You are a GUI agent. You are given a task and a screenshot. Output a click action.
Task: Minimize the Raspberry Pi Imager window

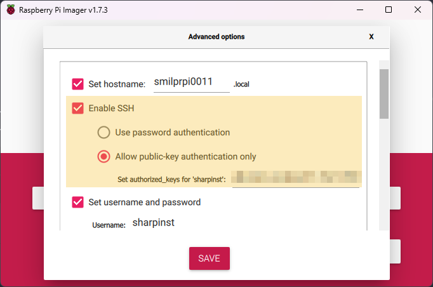(x=360, y=10)
